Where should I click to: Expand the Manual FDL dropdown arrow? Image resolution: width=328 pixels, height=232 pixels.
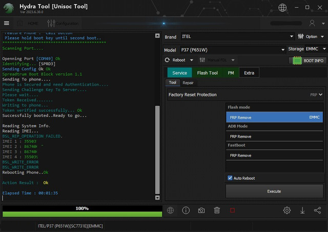(233, 60)
